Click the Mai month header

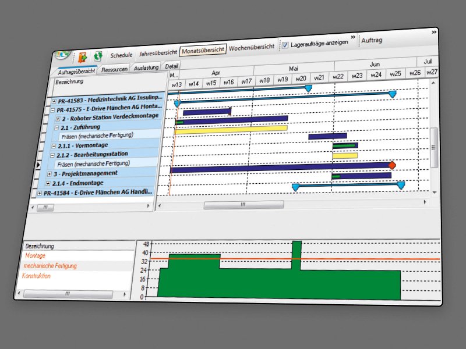coord(294,69)
